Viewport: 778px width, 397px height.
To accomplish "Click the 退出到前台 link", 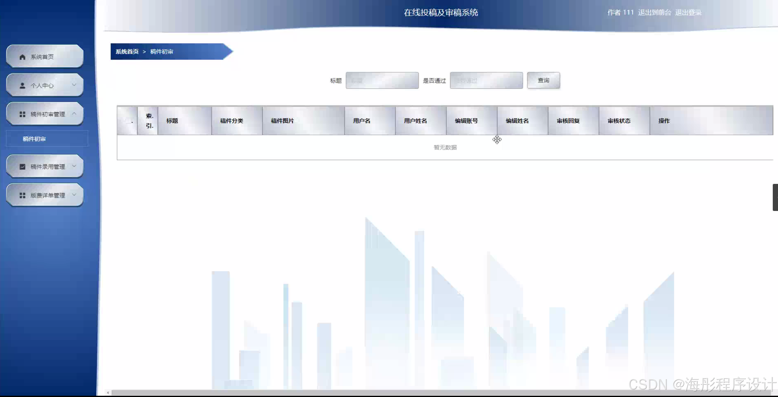I will click(x=654, y=13).
